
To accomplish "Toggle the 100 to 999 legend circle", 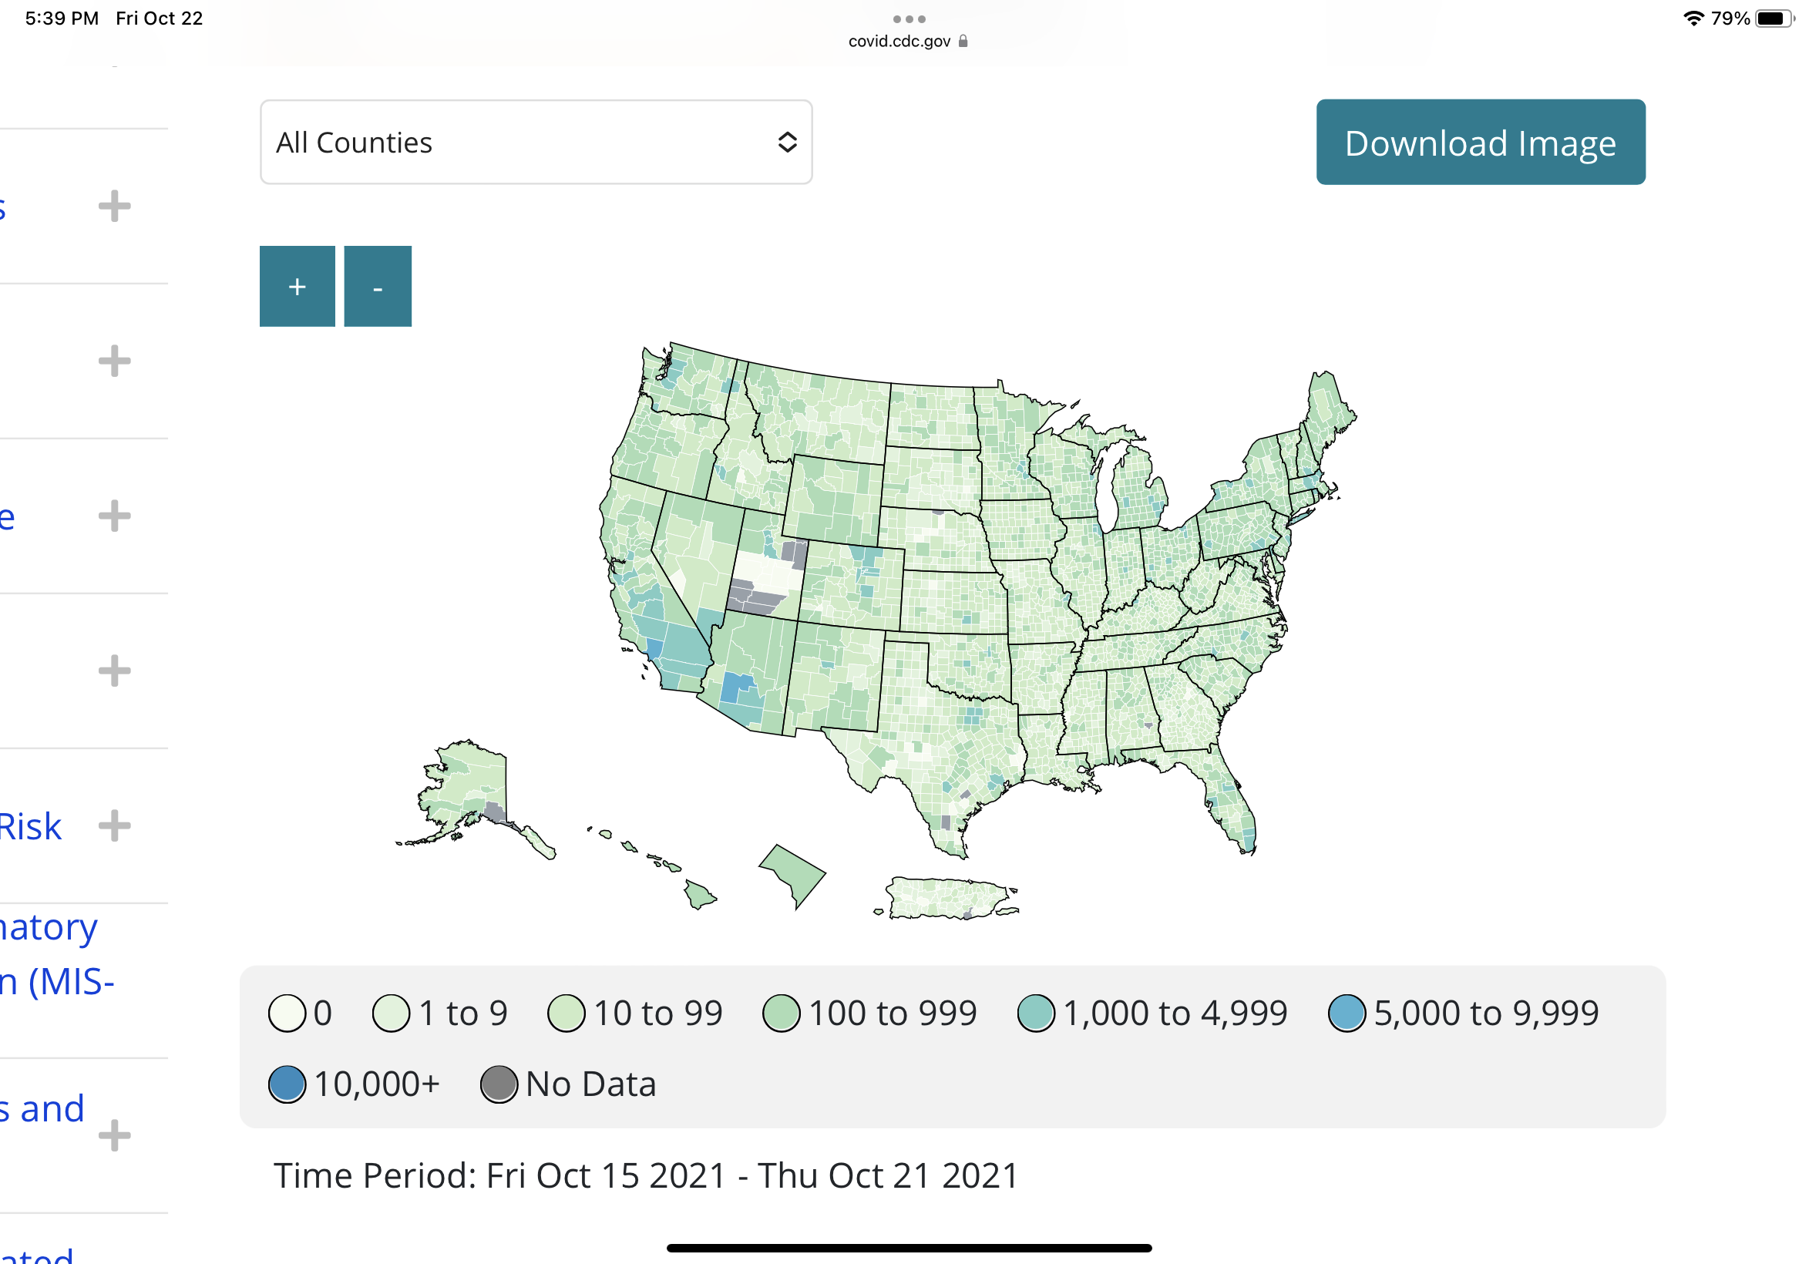I will point(782,1013).
